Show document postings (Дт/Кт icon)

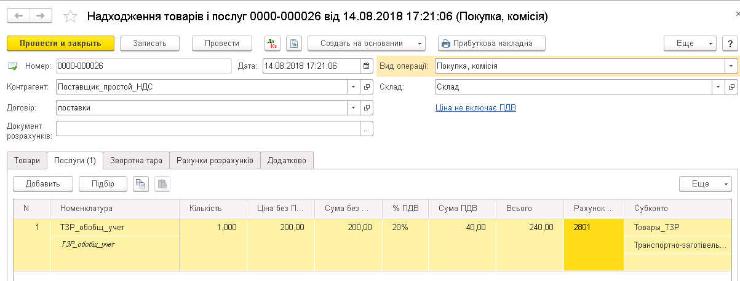coord(273,44)
